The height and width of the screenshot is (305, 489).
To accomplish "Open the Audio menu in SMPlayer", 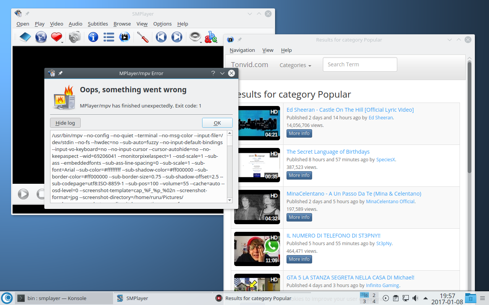I will tap(76, 24).
